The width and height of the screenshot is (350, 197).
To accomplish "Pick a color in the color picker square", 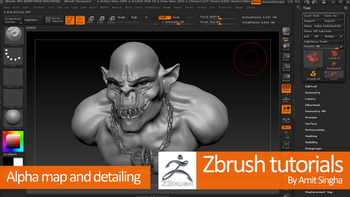I will pos(13,141).
